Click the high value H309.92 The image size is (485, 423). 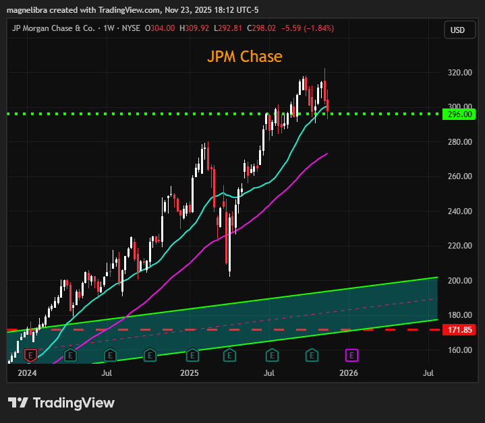pyautogui.click(x=194, y=28)
